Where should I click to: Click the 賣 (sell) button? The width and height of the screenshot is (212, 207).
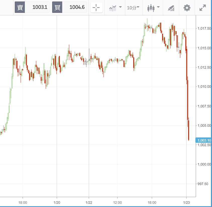[x=20, y=8]
